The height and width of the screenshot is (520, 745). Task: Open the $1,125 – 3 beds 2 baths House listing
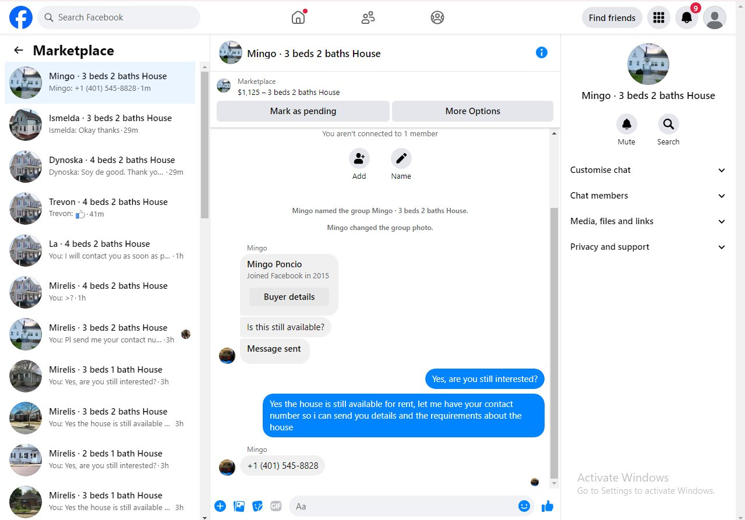pos(289,92)
